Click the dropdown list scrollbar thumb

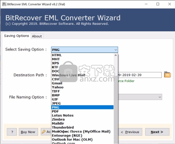(x=116, y=110)
